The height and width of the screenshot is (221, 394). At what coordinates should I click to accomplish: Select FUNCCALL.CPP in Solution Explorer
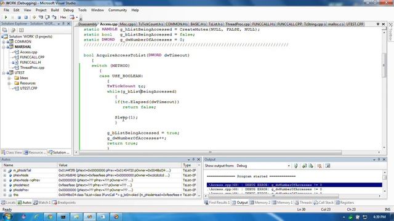coord(32,57)
